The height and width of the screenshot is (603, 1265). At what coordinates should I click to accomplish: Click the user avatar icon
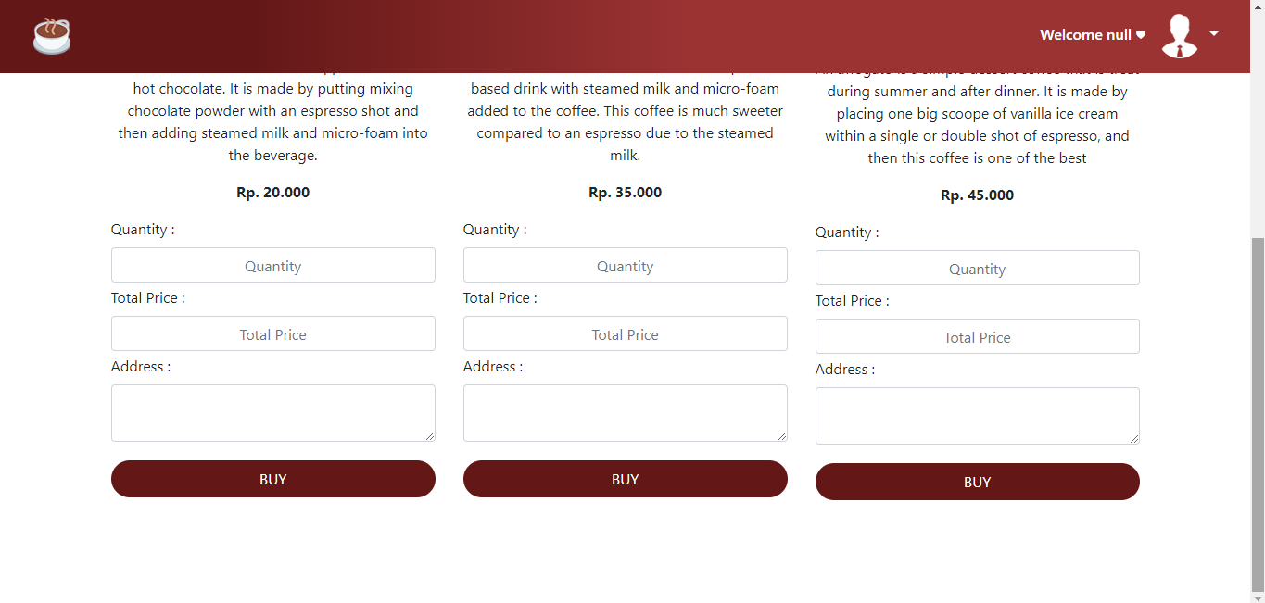pos(1180,36)
